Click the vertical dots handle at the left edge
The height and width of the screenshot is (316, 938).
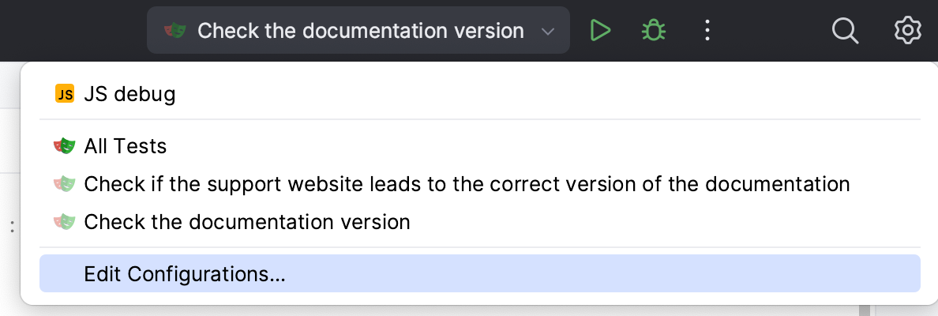pyautogui.click(x=12, y=228)
